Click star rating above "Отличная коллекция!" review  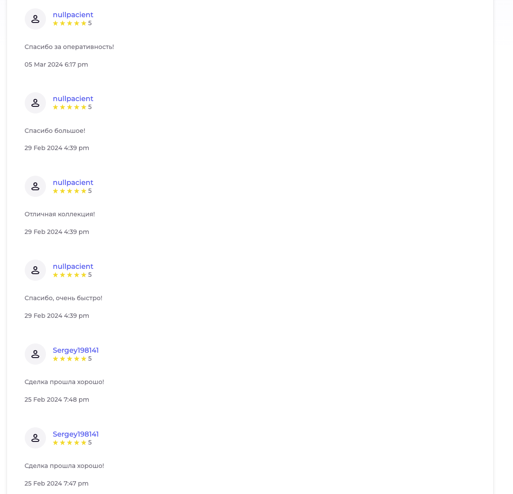point(70,191)
